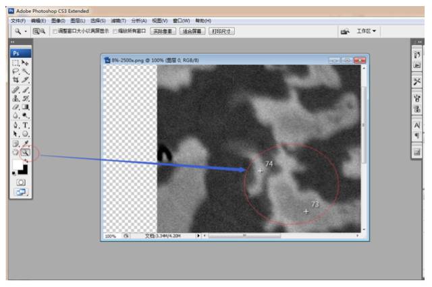Open the Tool Presets panel icon in right dock
This screenshot has height=287, width=432.
(x=417, y=81)
